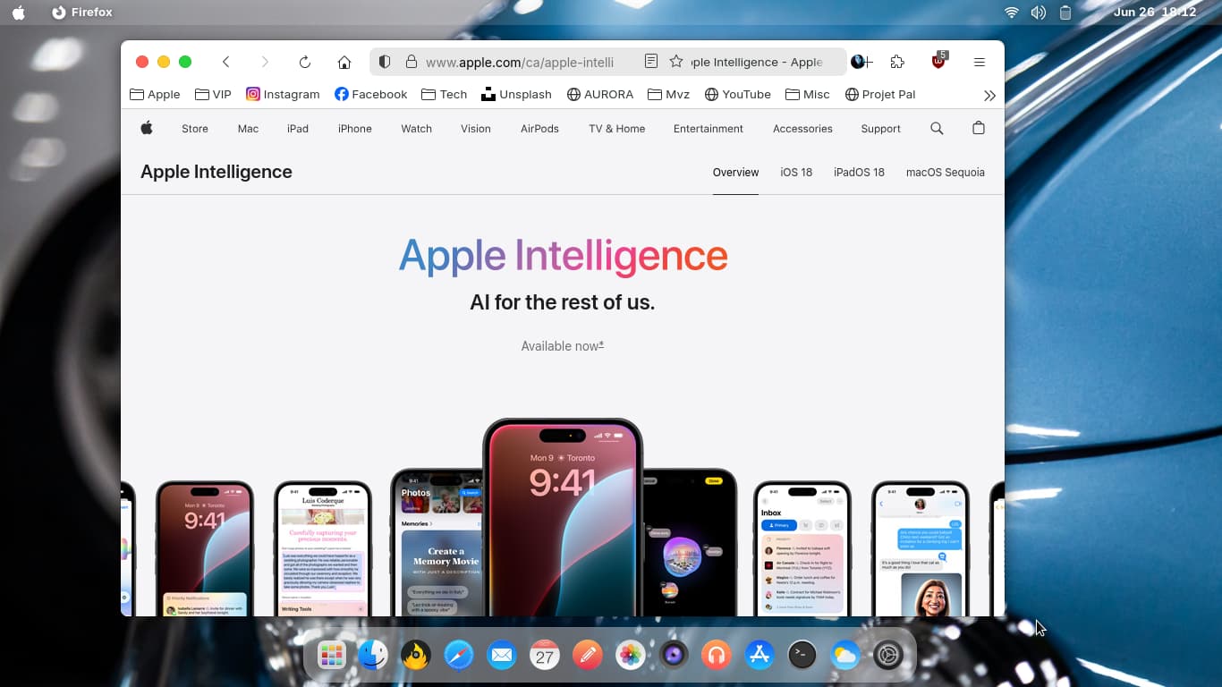Viewport: 1222px width, 687px height.
Task: Open the AURORA bookmark
Action: point(600,94)
